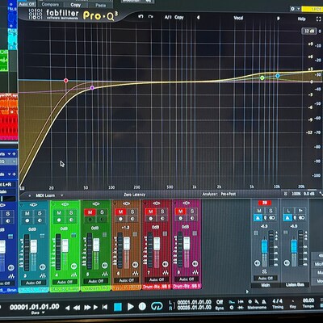
Task: Toggle monitor button on channel 6
Action: [132, 219]
